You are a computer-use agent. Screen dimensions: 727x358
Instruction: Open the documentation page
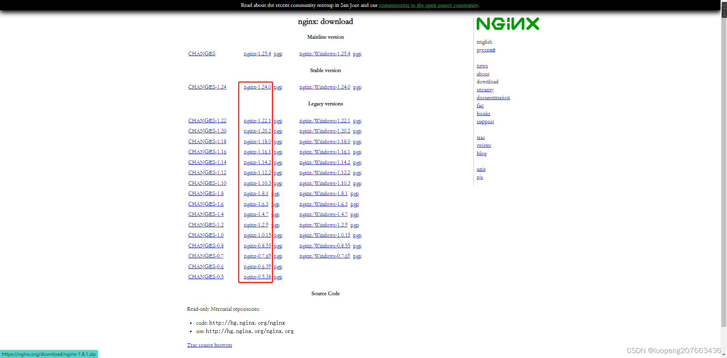493,98
